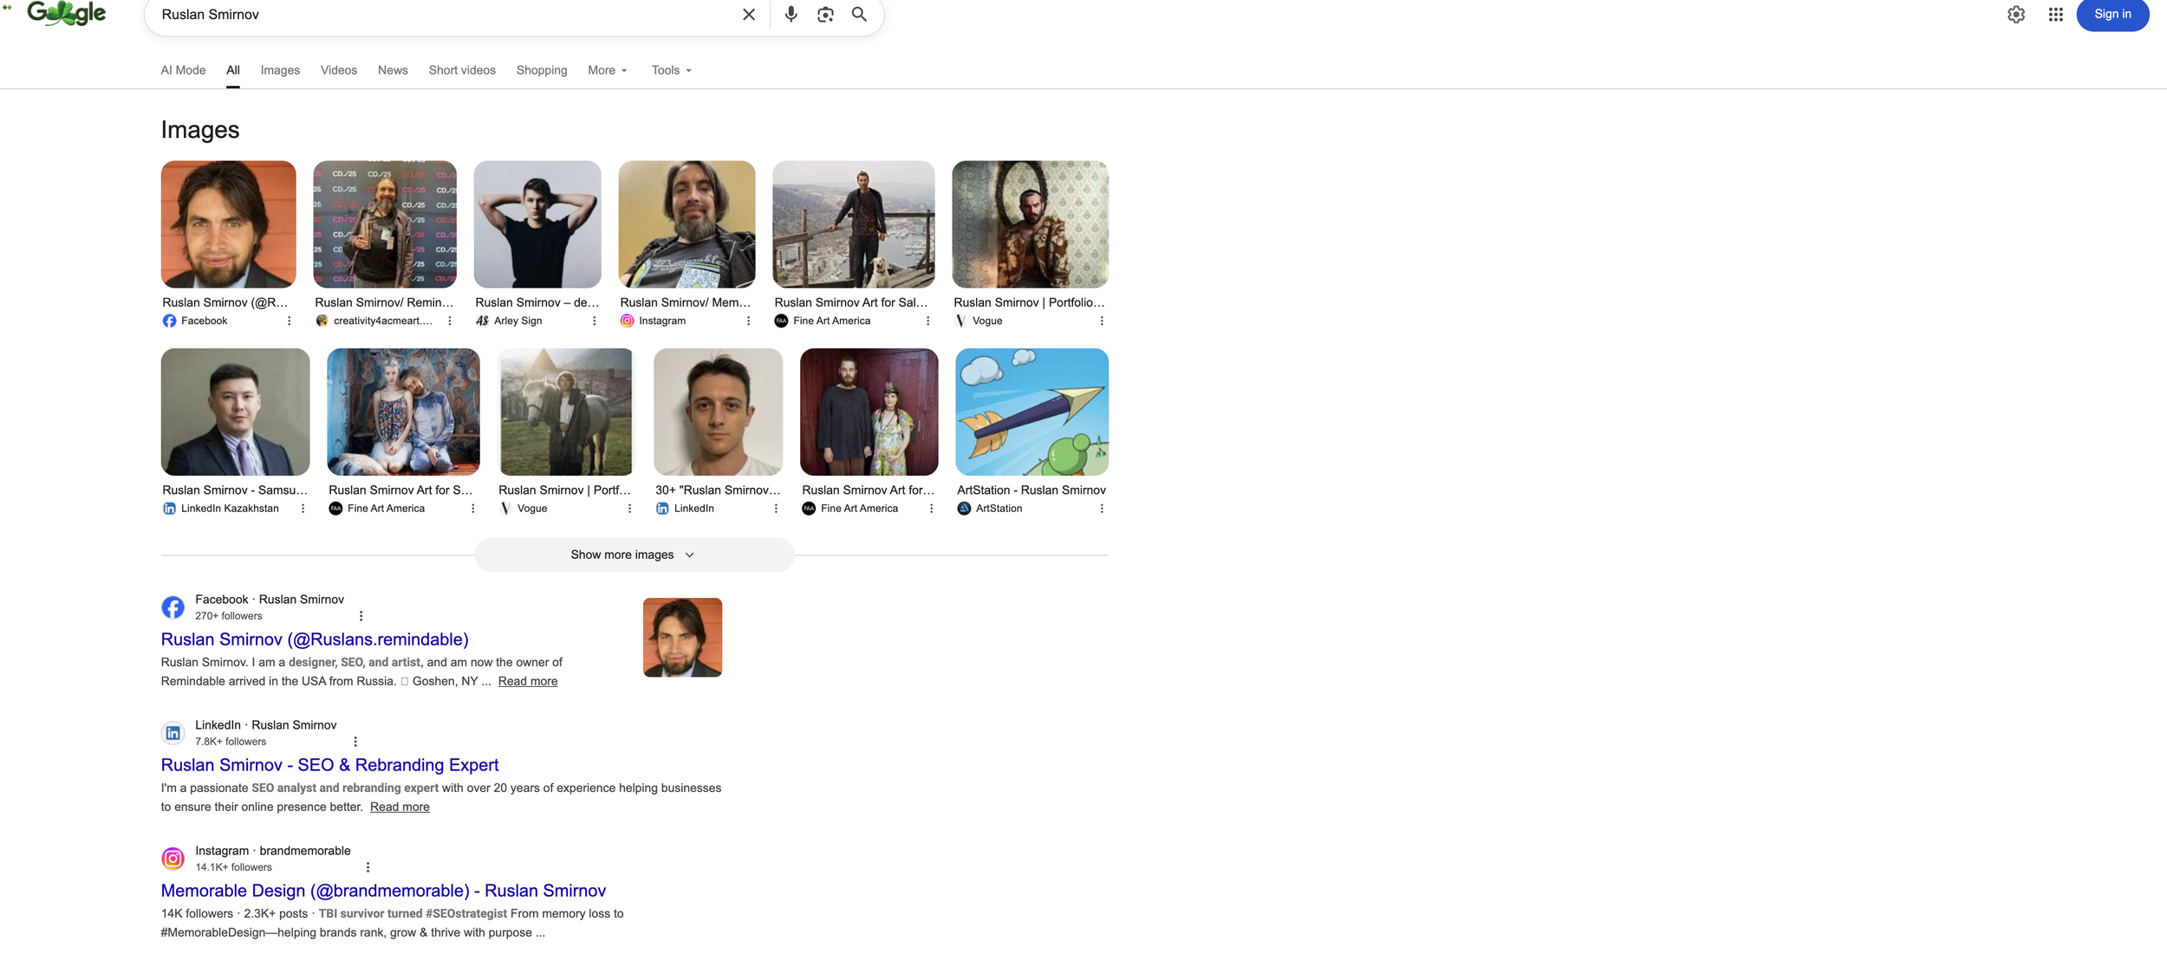Open quick settings gear icon
Viewport: 2167px width, 960px height.
(x=2015, y=14)
